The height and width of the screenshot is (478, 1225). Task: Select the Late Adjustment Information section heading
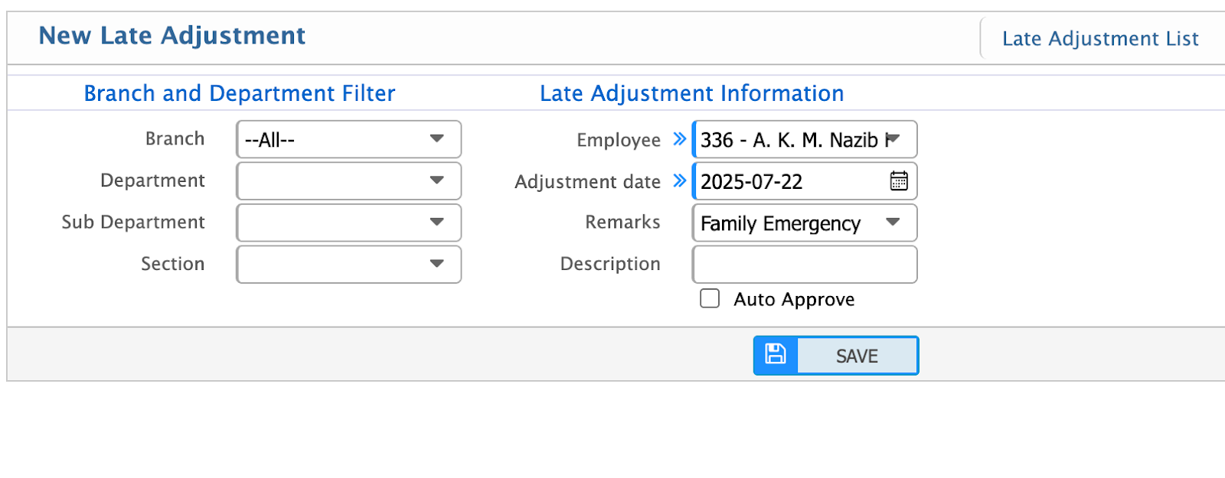(691, 93)
